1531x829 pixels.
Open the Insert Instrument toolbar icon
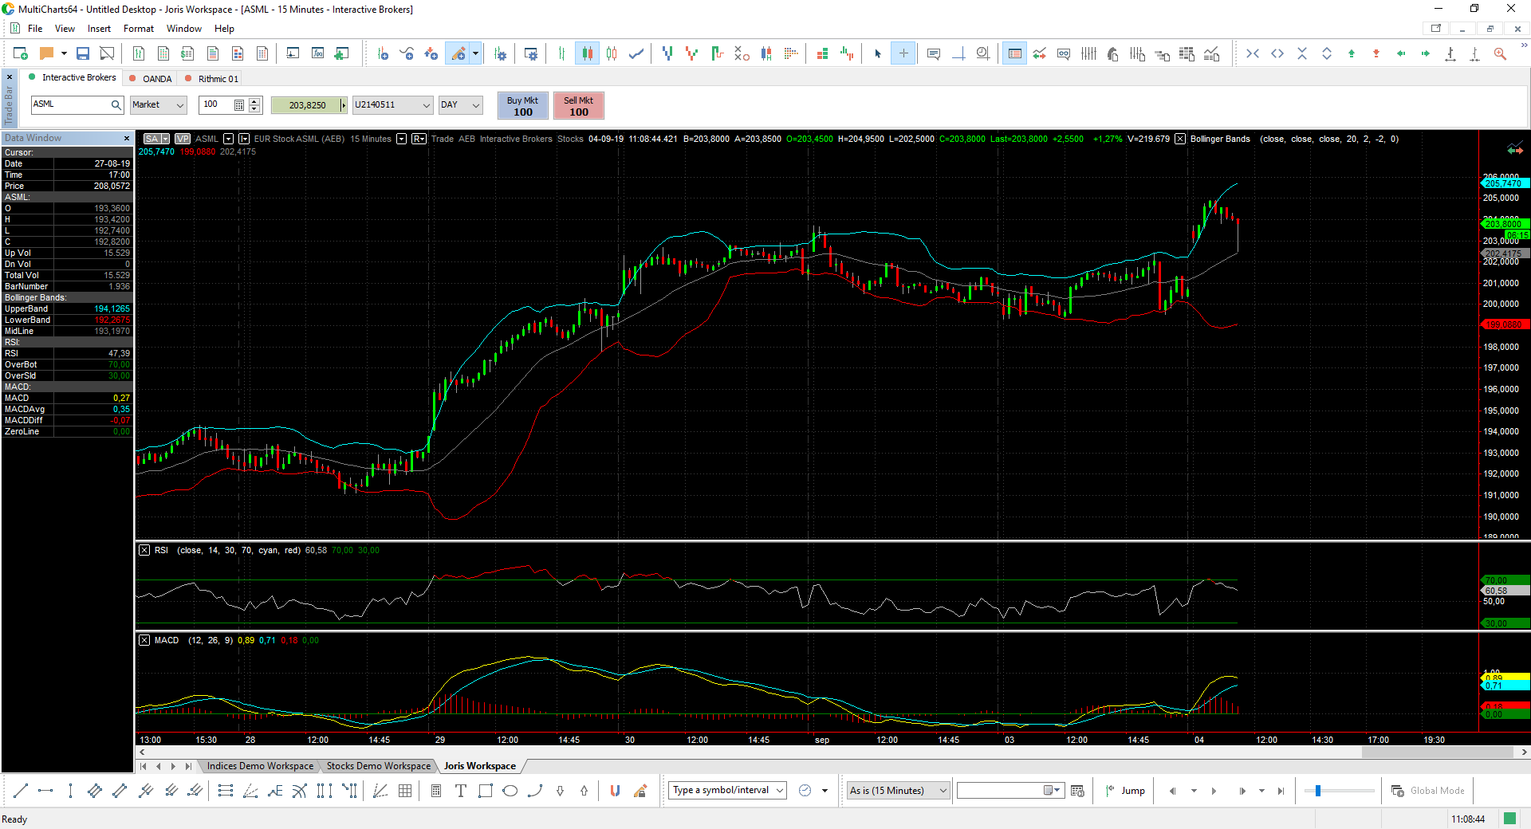(383, 53)
